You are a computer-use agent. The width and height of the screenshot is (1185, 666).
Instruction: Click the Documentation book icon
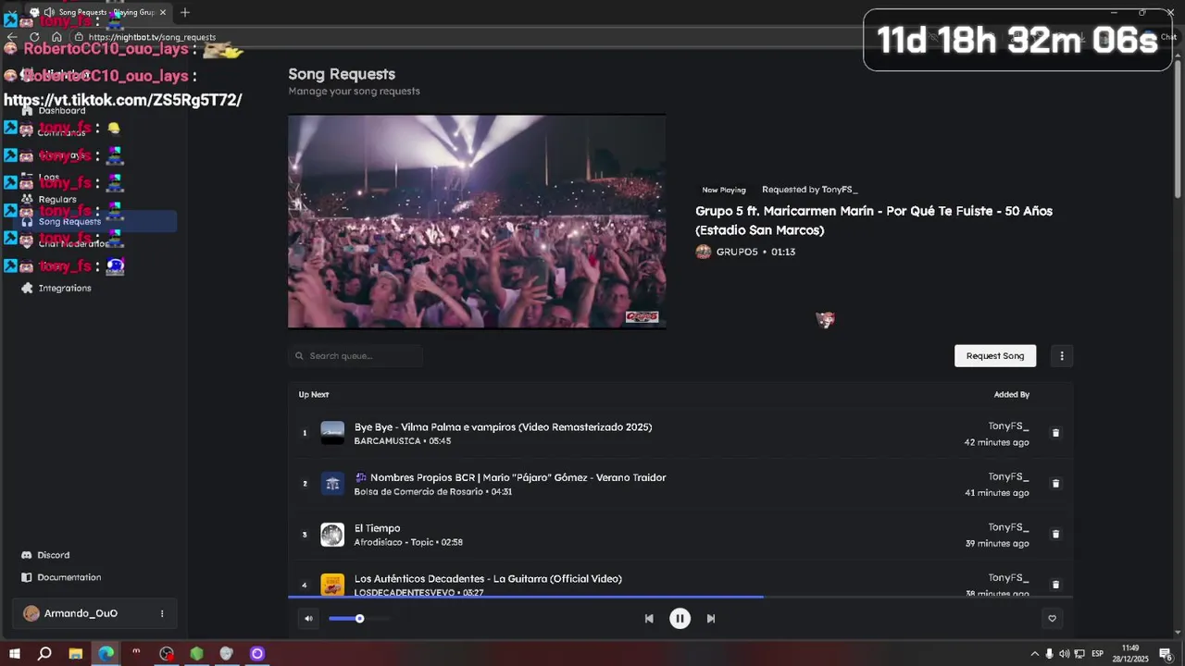(26, 577)
